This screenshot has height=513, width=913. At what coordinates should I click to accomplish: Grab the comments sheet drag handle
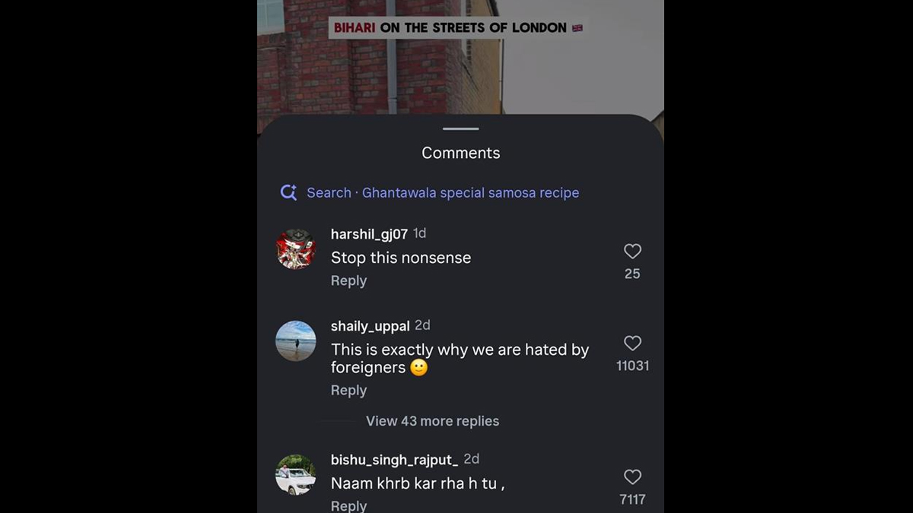460,129
